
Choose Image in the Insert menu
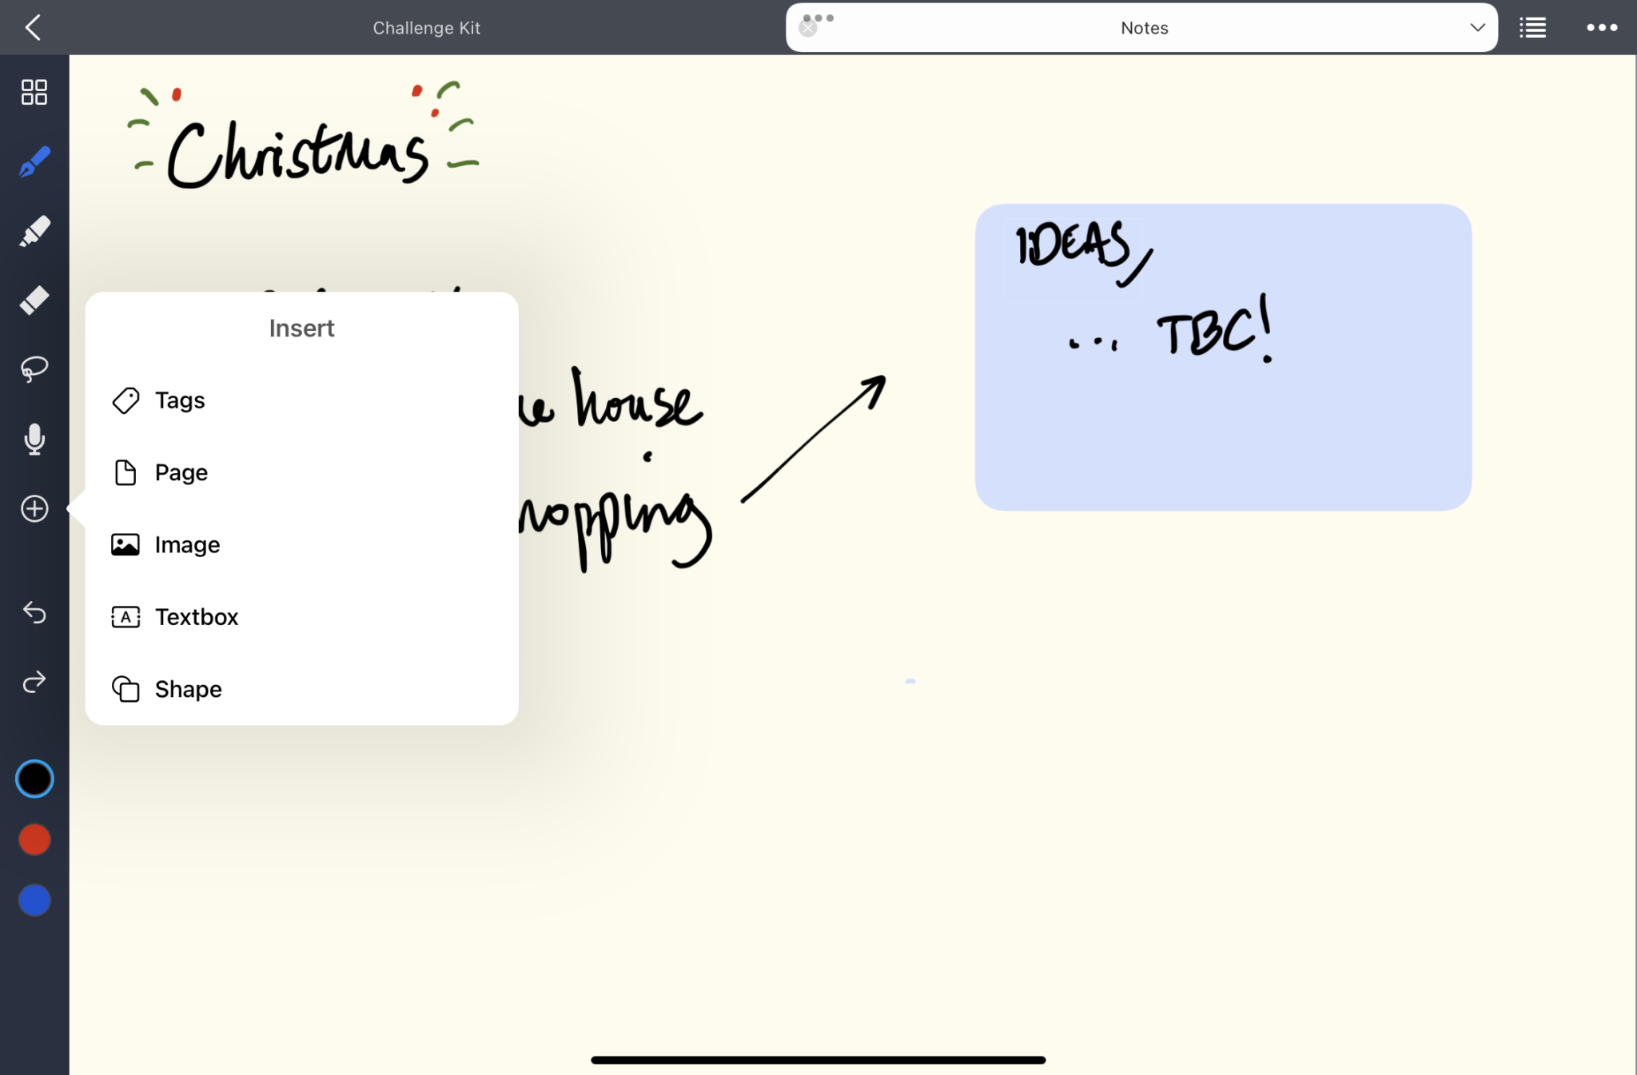click(187, 544)
